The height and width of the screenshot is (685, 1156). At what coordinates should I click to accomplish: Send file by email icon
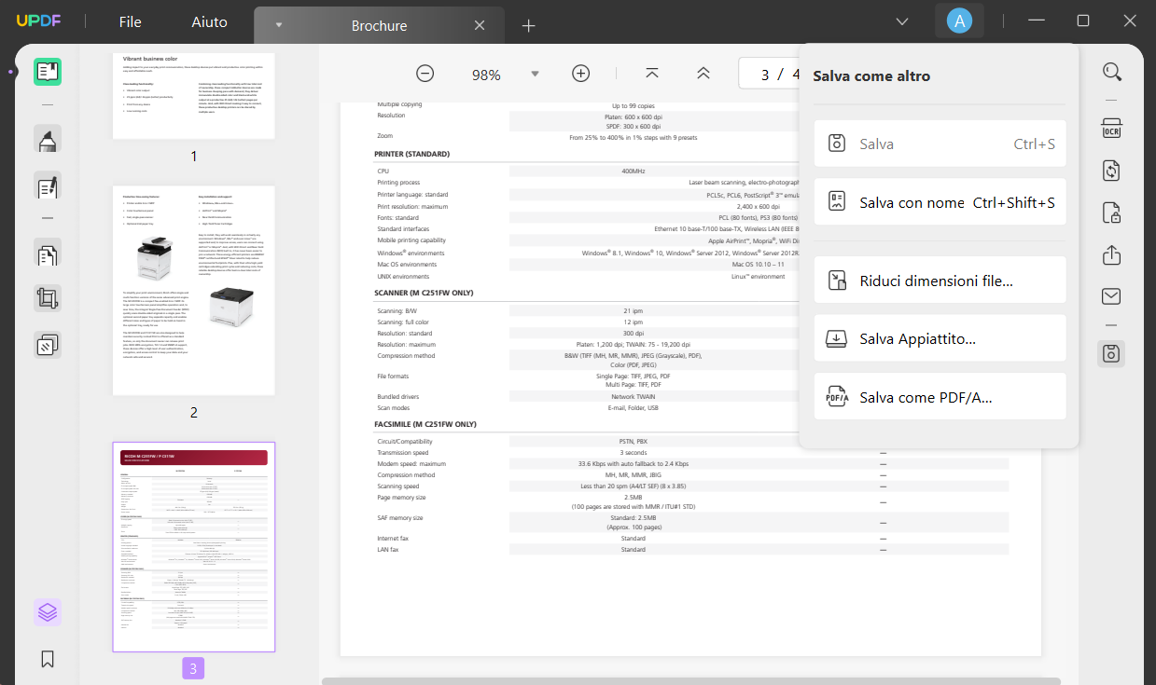1110,296
